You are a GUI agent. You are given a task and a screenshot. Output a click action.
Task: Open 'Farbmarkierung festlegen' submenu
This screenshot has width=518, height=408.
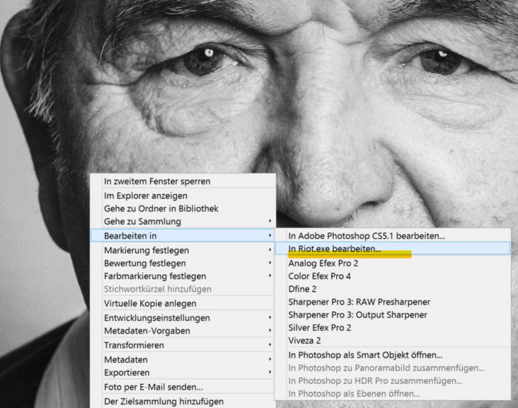[183, 276]
